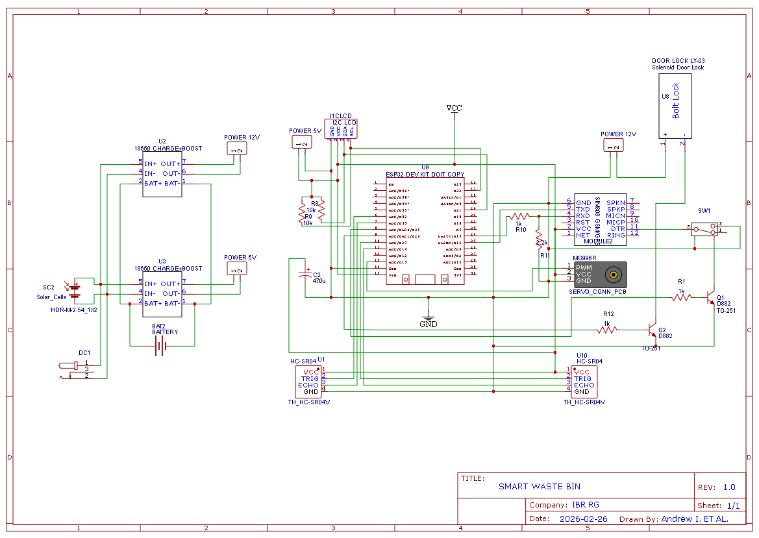The height and width of the screenshot is (538, 759).
Task: Select the U1 HC-SR04 ultrasonic sensor symbol
Action: (x=308, y=382)
